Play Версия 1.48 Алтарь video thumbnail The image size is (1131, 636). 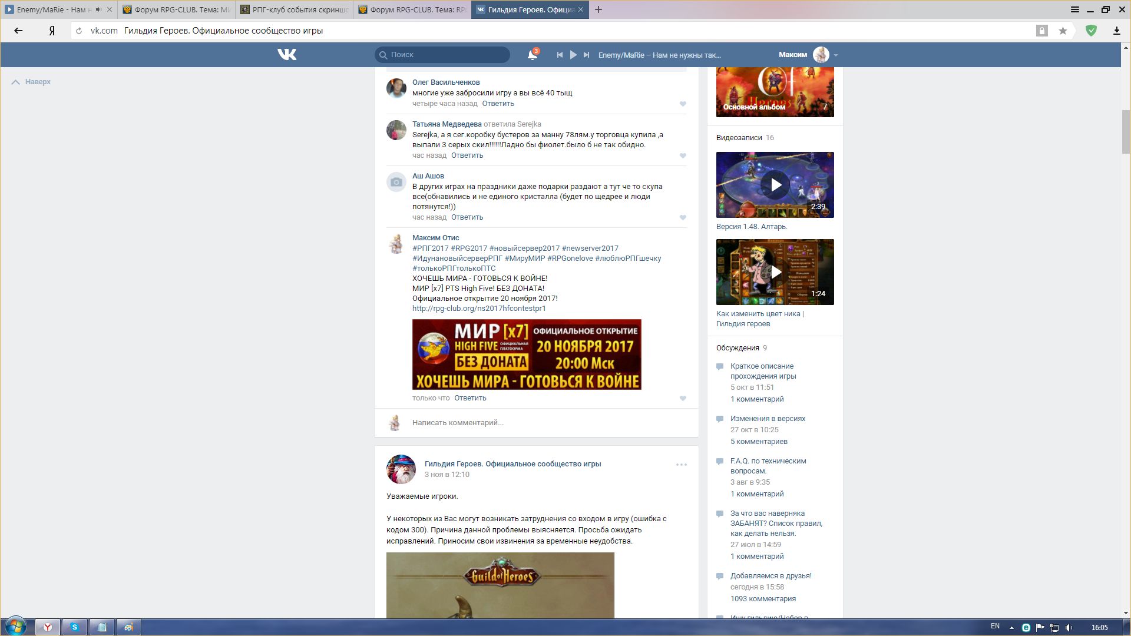click(775, 185)
